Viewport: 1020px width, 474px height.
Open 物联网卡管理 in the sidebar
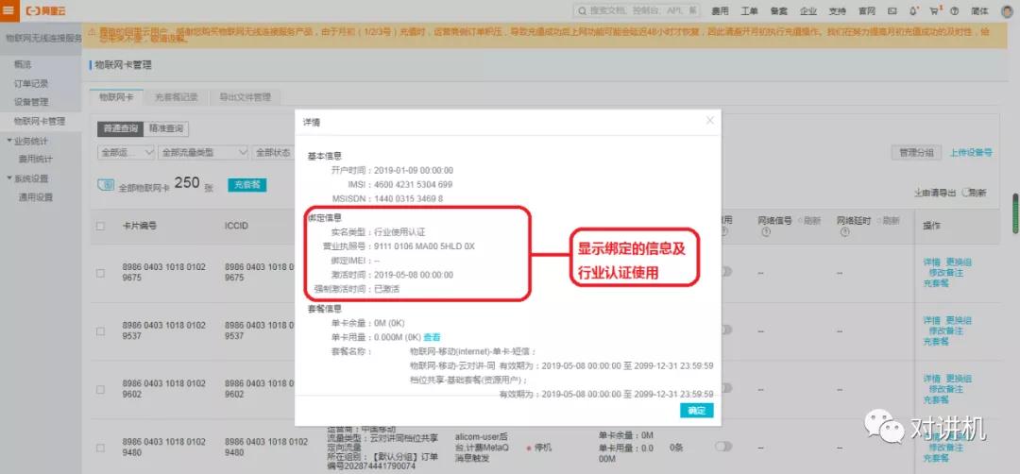(40, 122)
